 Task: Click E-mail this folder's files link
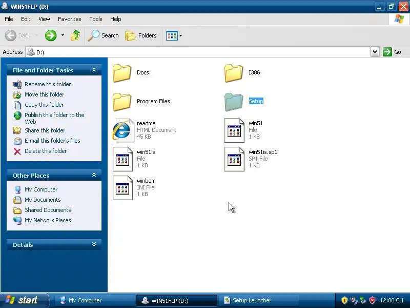coord(52,141)
